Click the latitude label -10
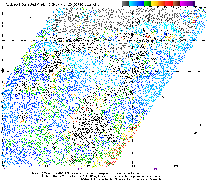The height and width of the screenshot is (181, 207). (3, 163)
